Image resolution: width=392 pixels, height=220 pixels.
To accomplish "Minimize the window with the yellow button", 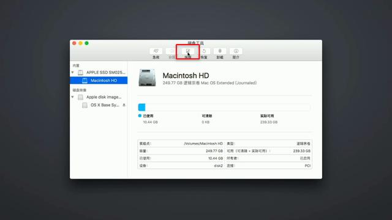I will pyautogui.click(x=80, y=43).
